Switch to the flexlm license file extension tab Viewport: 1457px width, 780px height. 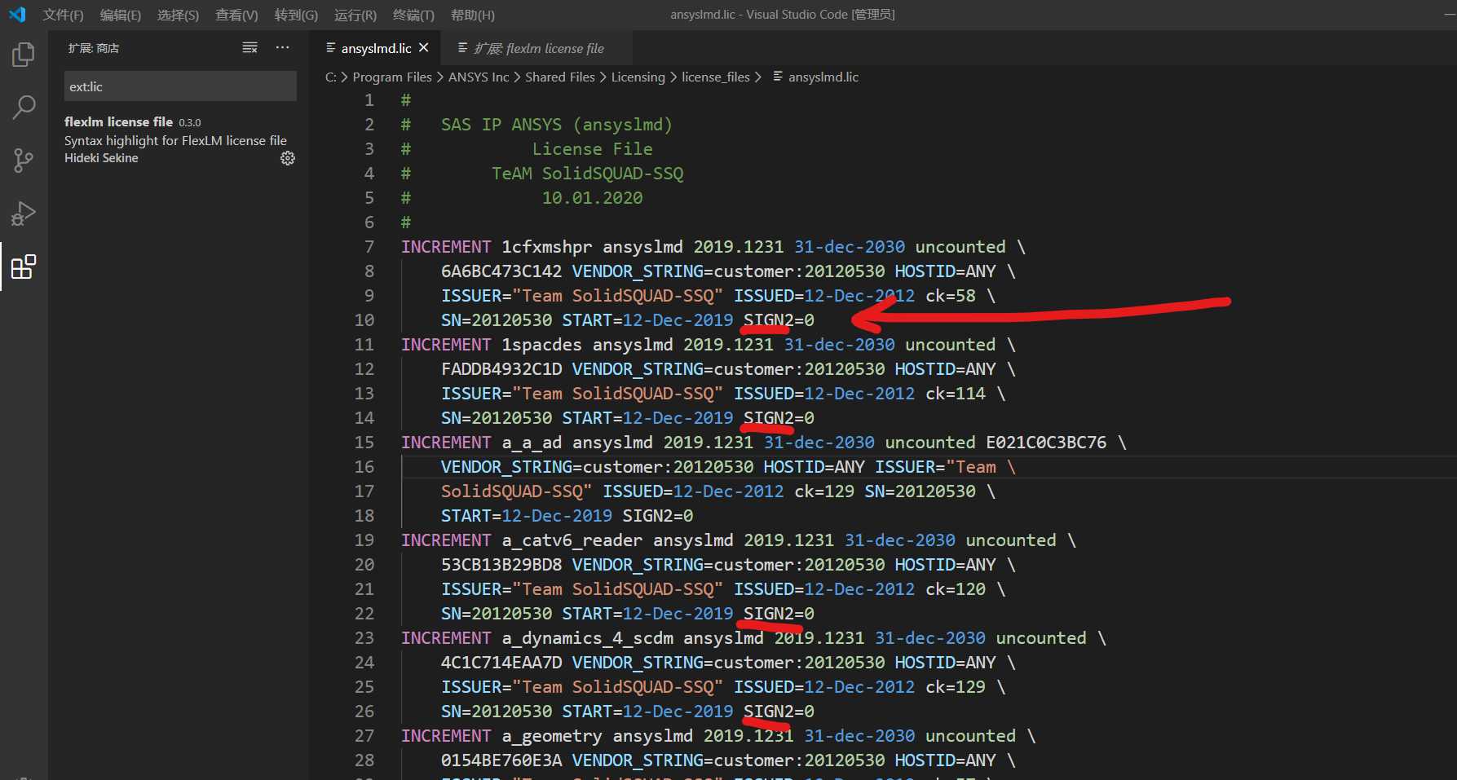[538, 48]
